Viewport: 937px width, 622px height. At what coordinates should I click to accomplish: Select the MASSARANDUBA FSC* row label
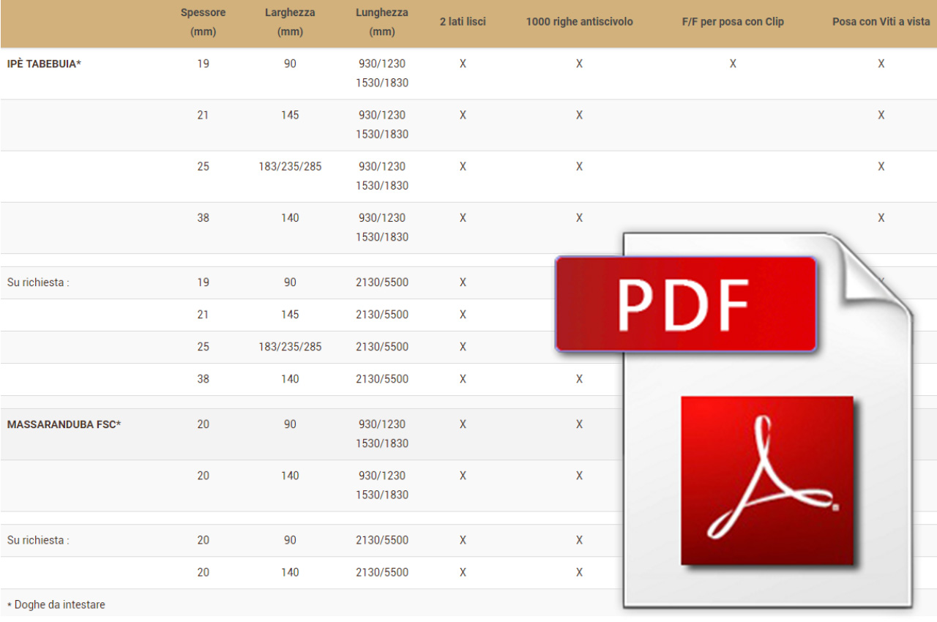[64, 424]
